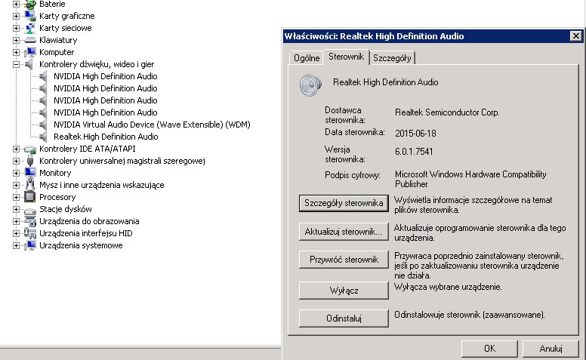Click the Urządzenia do obrazowania camera icon
The height and width of the screenshot is (360, 586).
pyautogui.click(x=30, y=221)
